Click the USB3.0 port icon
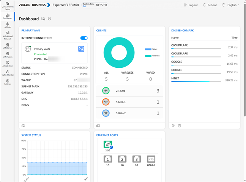The image size is (246, 182). (x=151, y=159)
